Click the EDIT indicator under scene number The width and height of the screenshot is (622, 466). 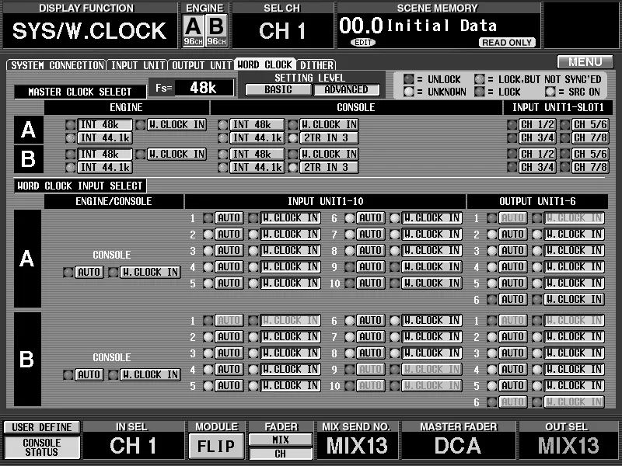pyautogui.click(x=363, y=43)
